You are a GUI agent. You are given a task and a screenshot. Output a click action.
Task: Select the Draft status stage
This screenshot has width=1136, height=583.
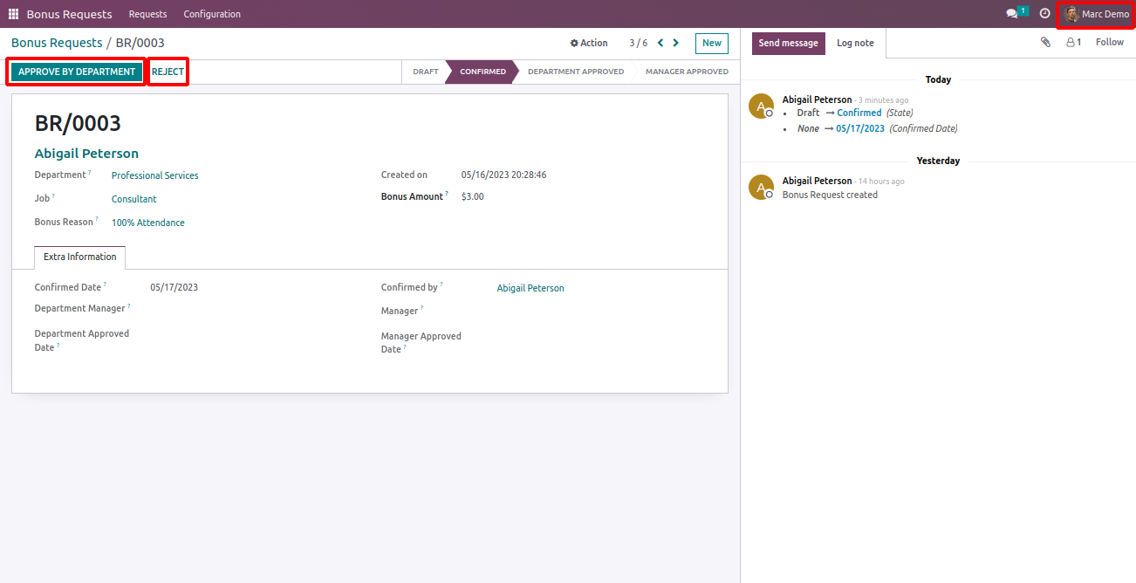pos(426,72)
